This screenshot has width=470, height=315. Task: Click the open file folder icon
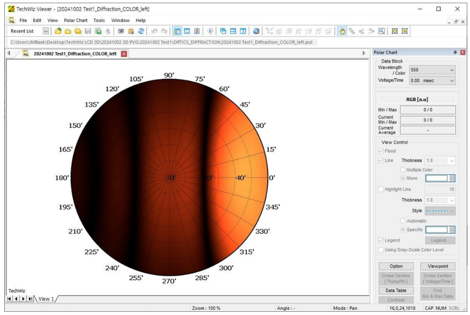[x=58, y=31]
